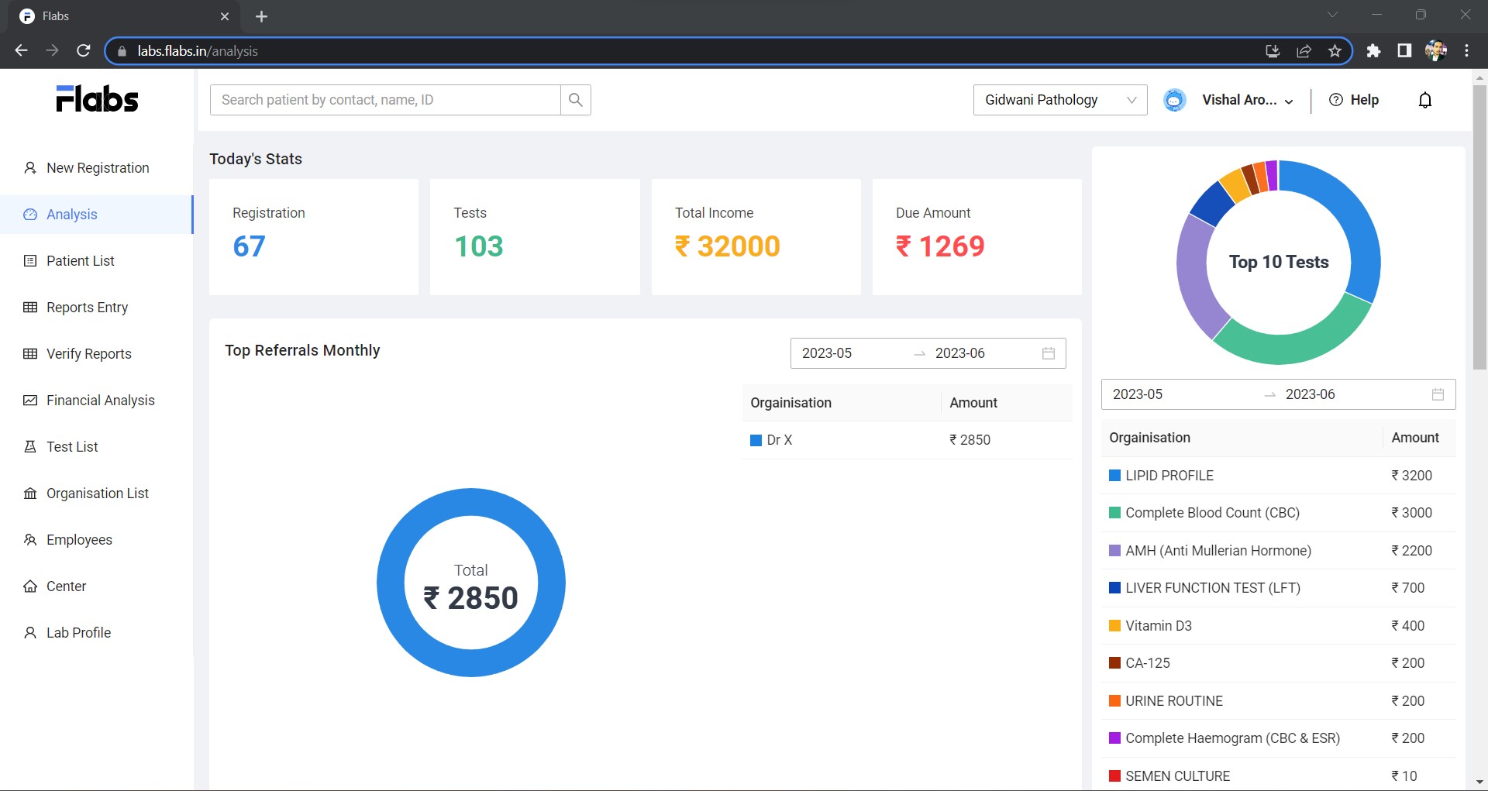Open the Top 10 Tests date calendar picker

1438,394
